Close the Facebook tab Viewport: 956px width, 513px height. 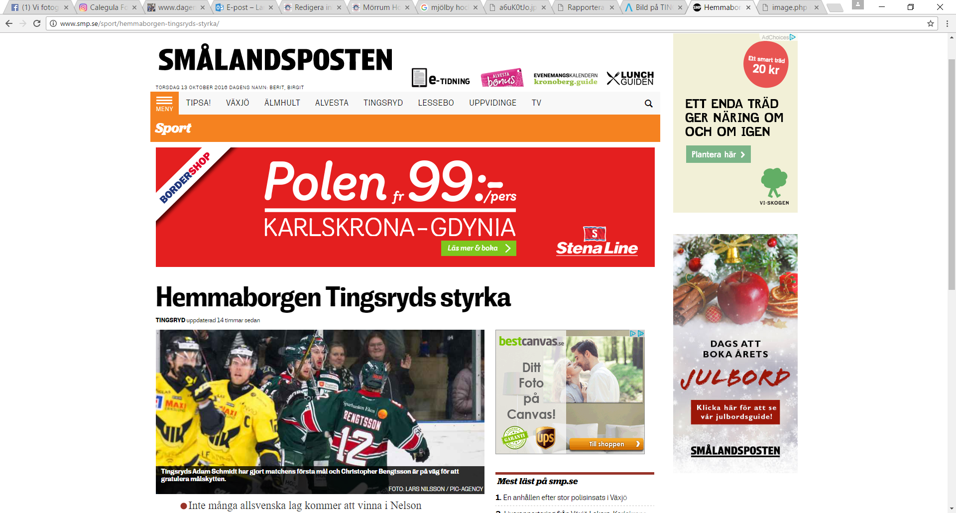(66, 7)
